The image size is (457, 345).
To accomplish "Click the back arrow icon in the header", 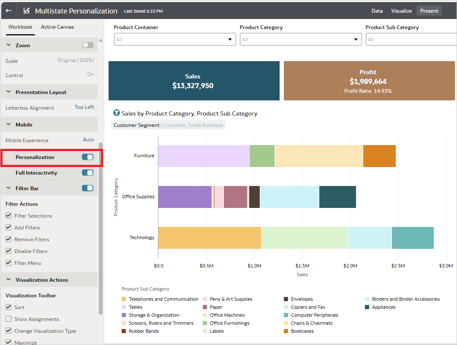I will pos(8,10).
